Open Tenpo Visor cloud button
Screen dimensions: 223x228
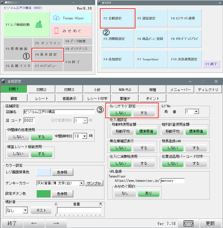point(71,18)
